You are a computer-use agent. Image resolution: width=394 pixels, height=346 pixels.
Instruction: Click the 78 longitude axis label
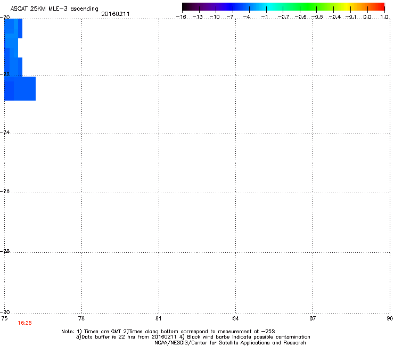coord(81,319)
